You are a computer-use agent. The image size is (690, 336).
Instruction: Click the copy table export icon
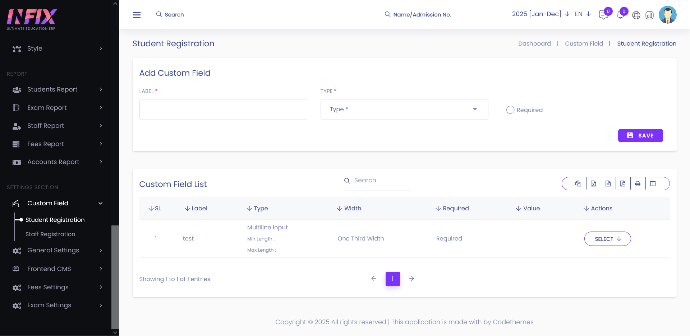578,183
